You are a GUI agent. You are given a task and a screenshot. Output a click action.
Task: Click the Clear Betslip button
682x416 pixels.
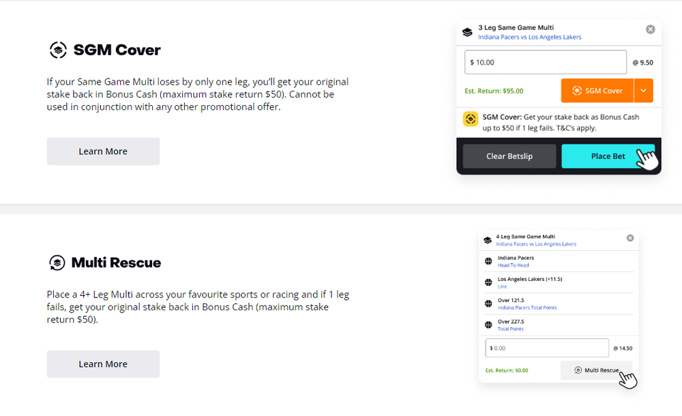pos(509,156)
